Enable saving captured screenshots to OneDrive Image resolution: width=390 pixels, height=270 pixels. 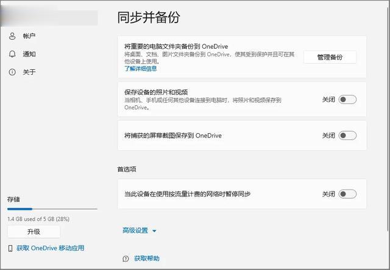347,136
